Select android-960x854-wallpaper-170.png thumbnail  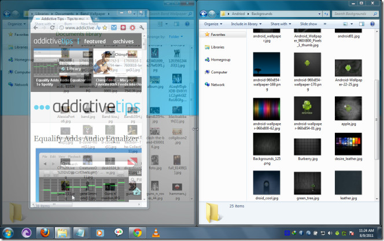(x=307, y=64)
